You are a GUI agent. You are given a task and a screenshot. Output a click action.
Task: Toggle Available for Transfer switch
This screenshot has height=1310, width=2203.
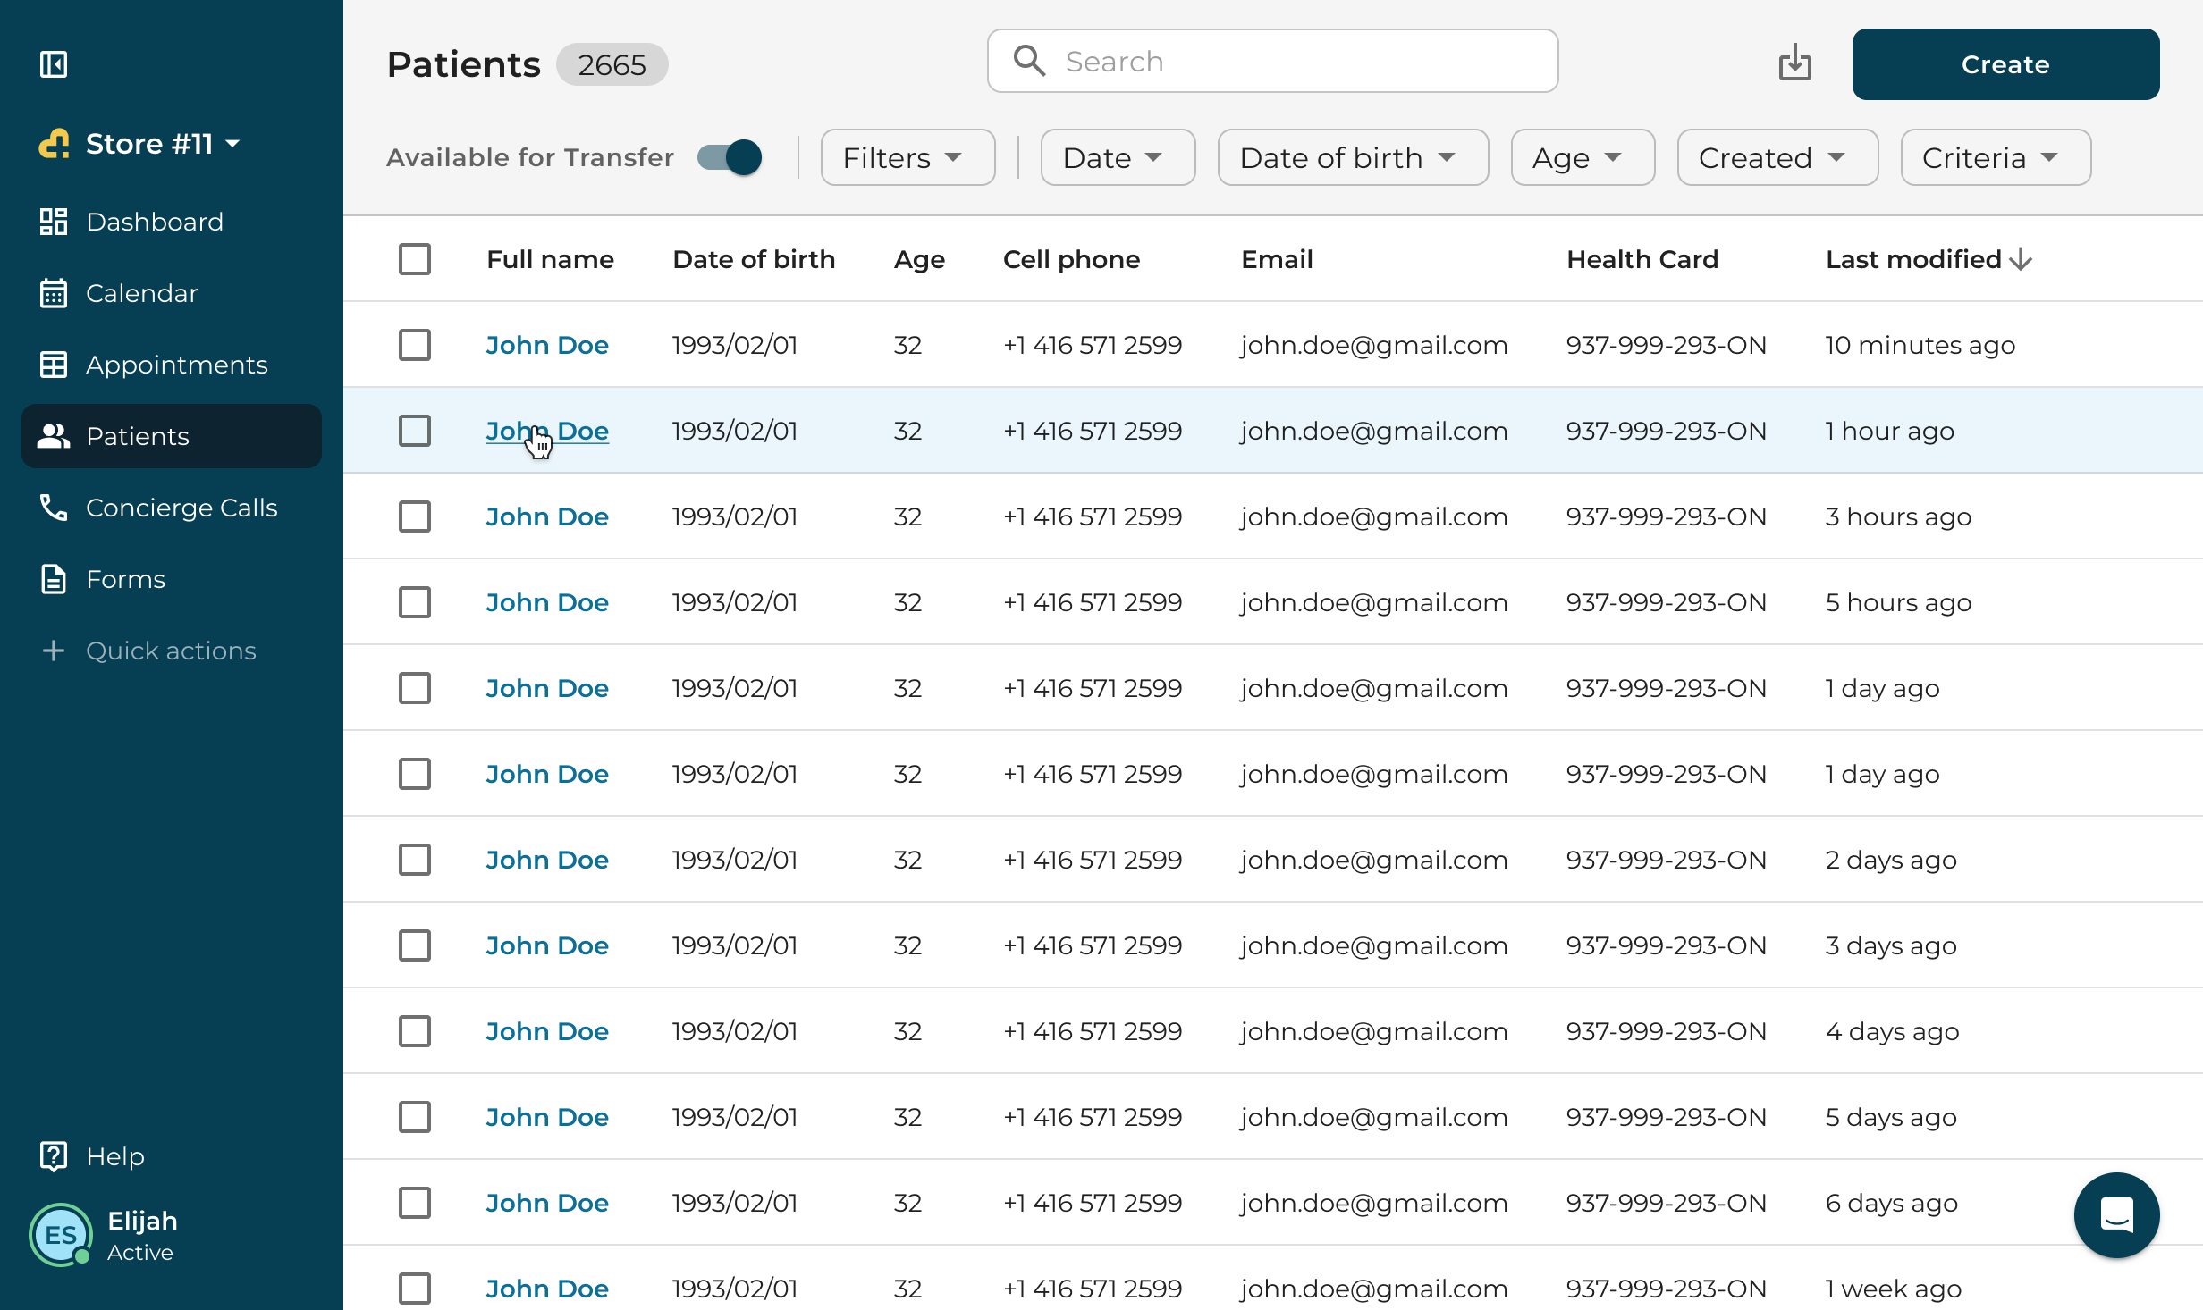[730, 157]
